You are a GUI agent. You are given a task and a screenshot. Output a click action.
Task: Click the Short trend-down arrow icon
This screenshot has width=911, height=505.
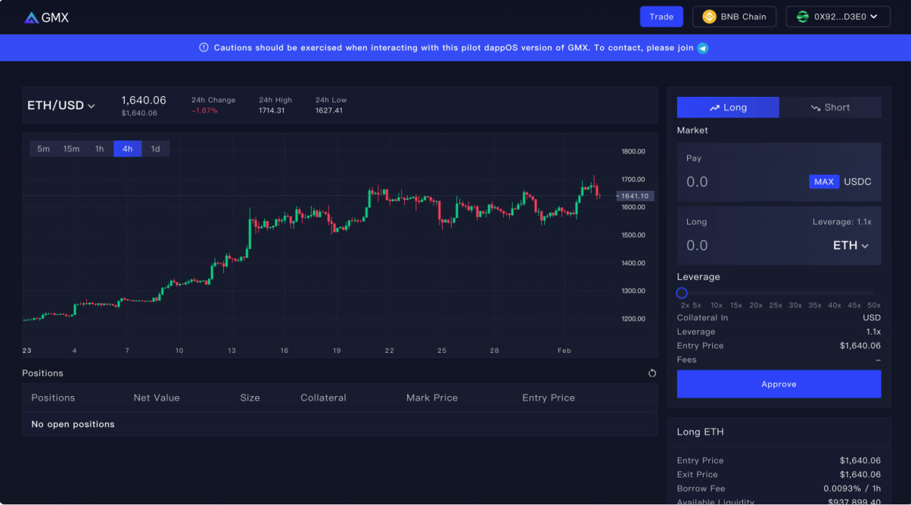(816, 108)
